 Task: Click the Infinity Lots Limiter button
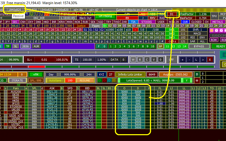tap(130, 74)
